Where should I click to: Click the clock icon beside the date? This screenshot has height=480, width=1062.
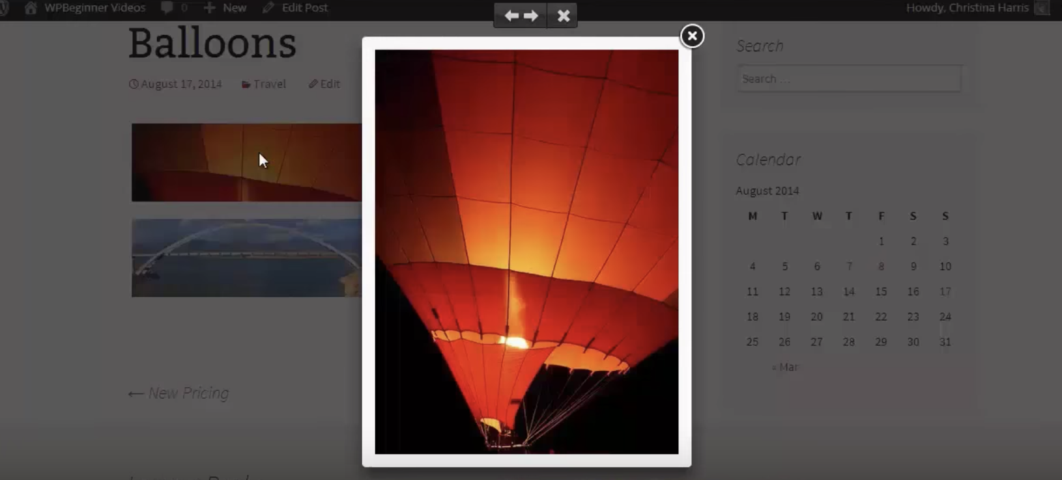pos(134,84)
